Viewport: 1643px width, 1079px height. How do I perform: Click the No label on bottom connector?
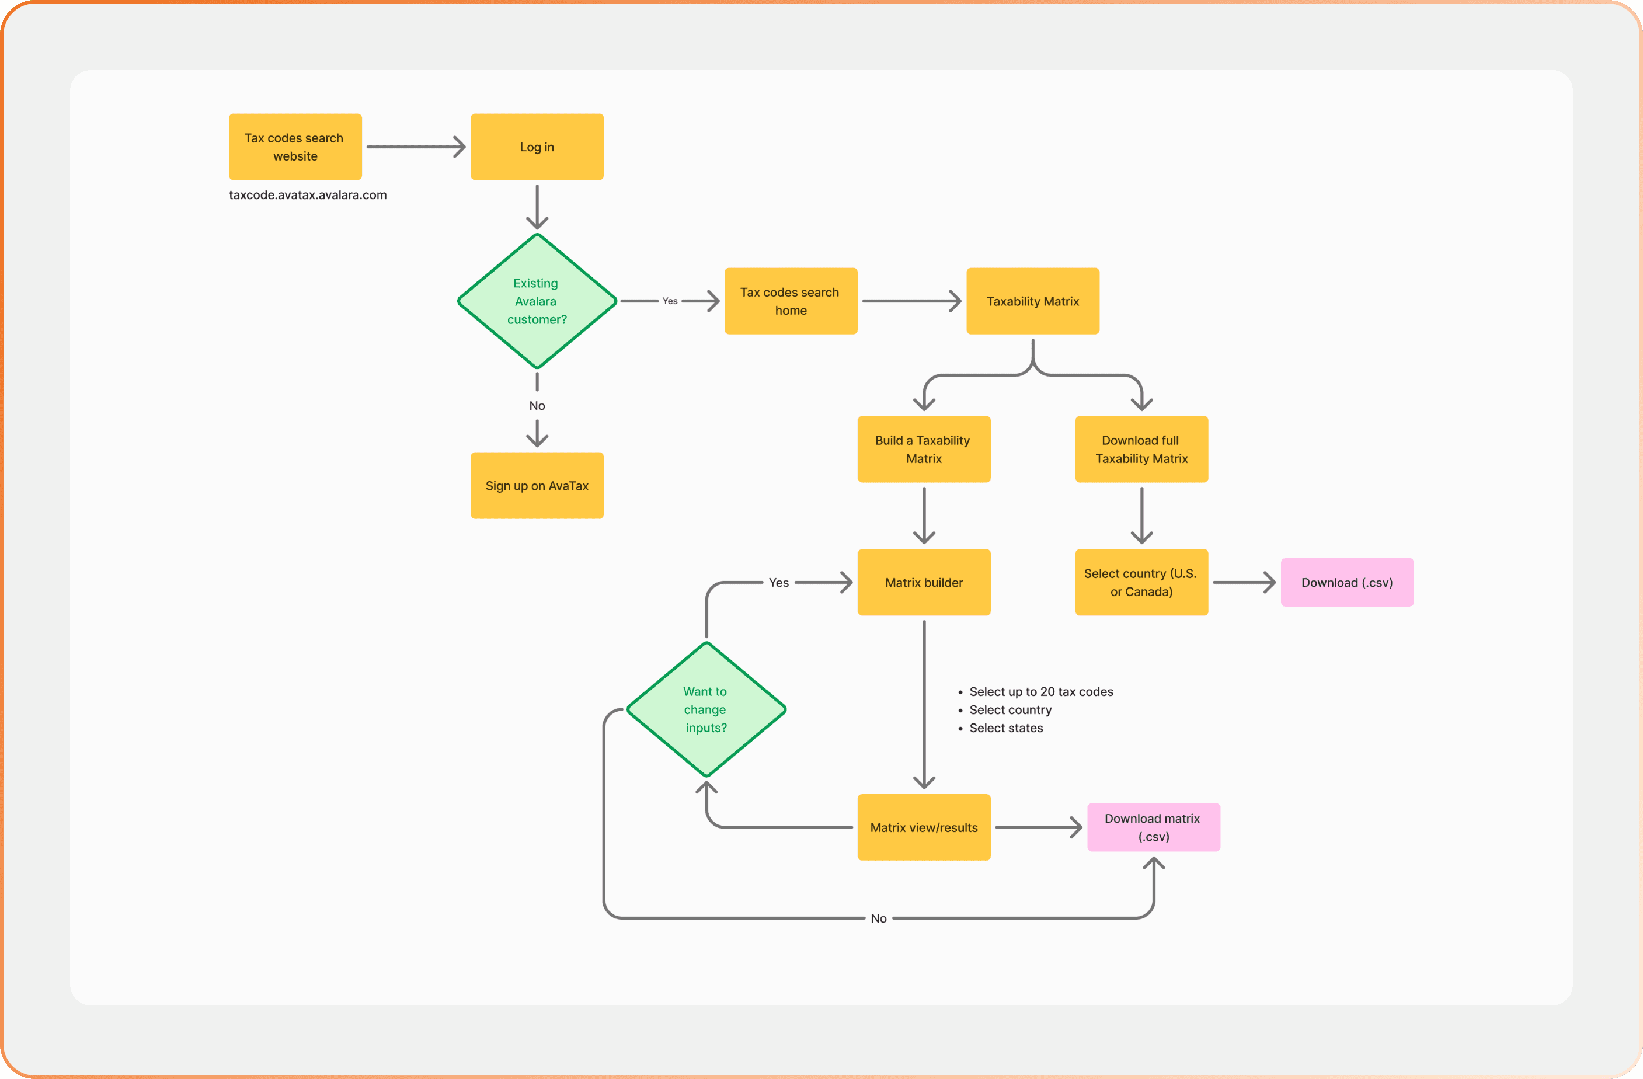pos(878,918)
